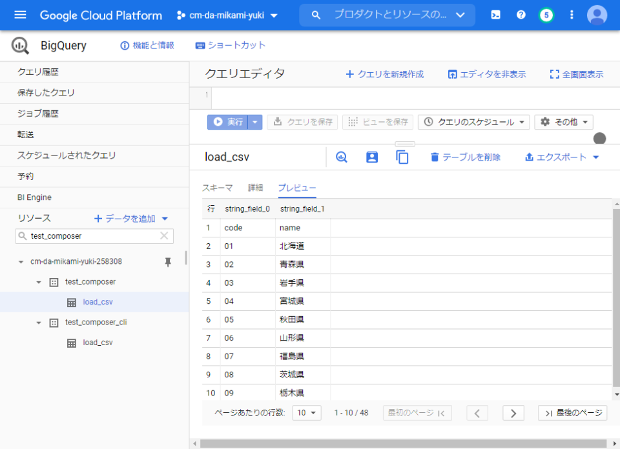Click the copy table icon beside load_csv

click(402, 157)
